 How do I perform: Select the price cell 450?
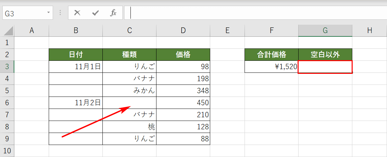coord(183,103)
